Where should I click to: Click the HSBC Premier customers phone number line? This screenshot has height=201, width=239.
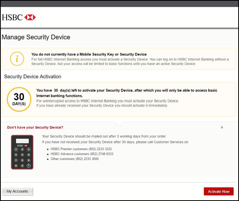click(81, 149)
